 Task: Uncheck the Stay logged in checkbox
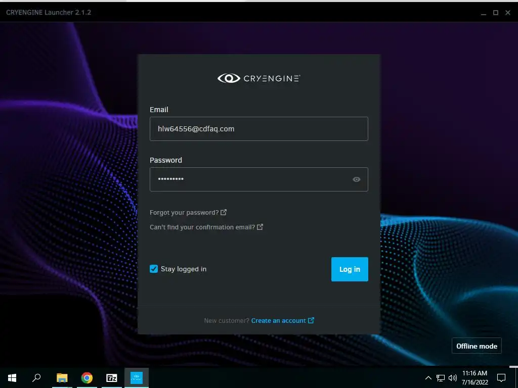pos(154,269)
